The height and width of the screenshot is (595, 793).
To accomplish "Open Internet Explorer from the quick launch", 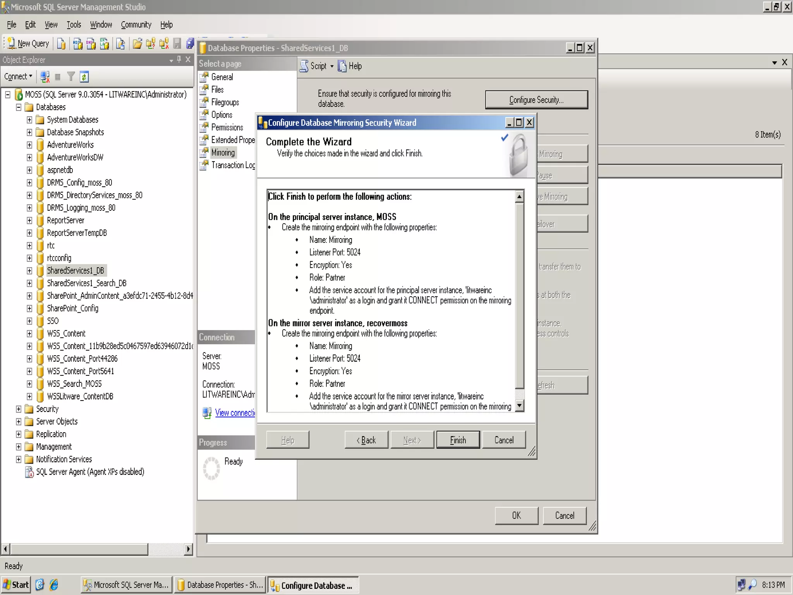I will [54, 585].
